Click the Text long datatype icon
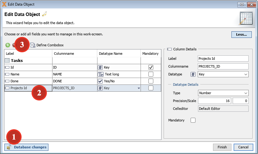The image size is (258, 154). tap(101, 74)
